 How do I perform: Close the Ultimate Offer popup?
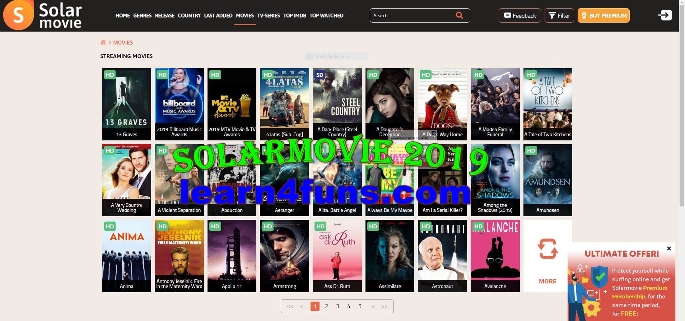[669, 248]
